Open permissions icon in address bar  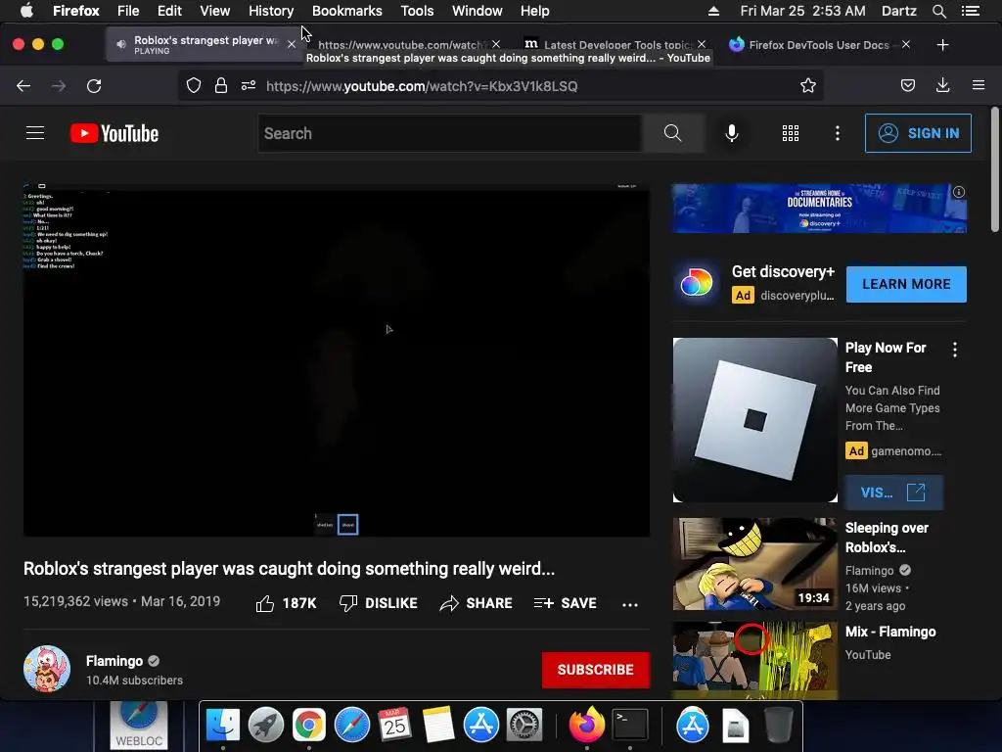[x=249, y=86]
